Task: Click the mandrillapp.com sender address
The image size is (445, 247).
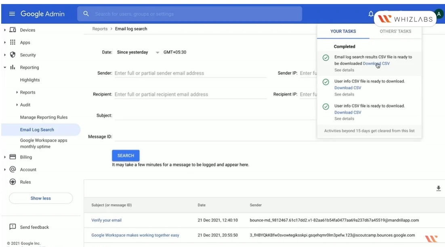Action: (334, 220)
